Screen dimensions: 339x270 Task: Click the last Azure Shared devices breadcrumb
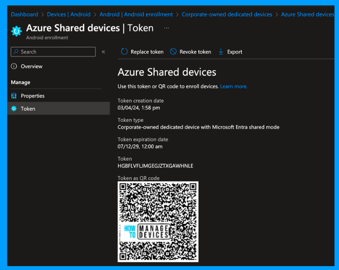point(307,15)
